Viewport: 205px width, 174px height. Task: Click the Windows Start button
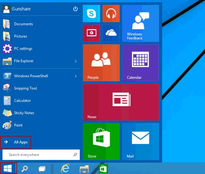[x=8, y=169]
